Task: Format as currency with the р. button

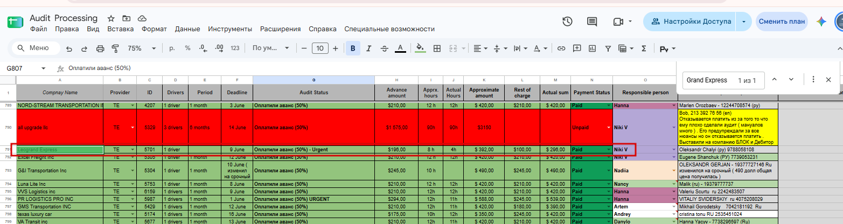Action: pos(172,48)
